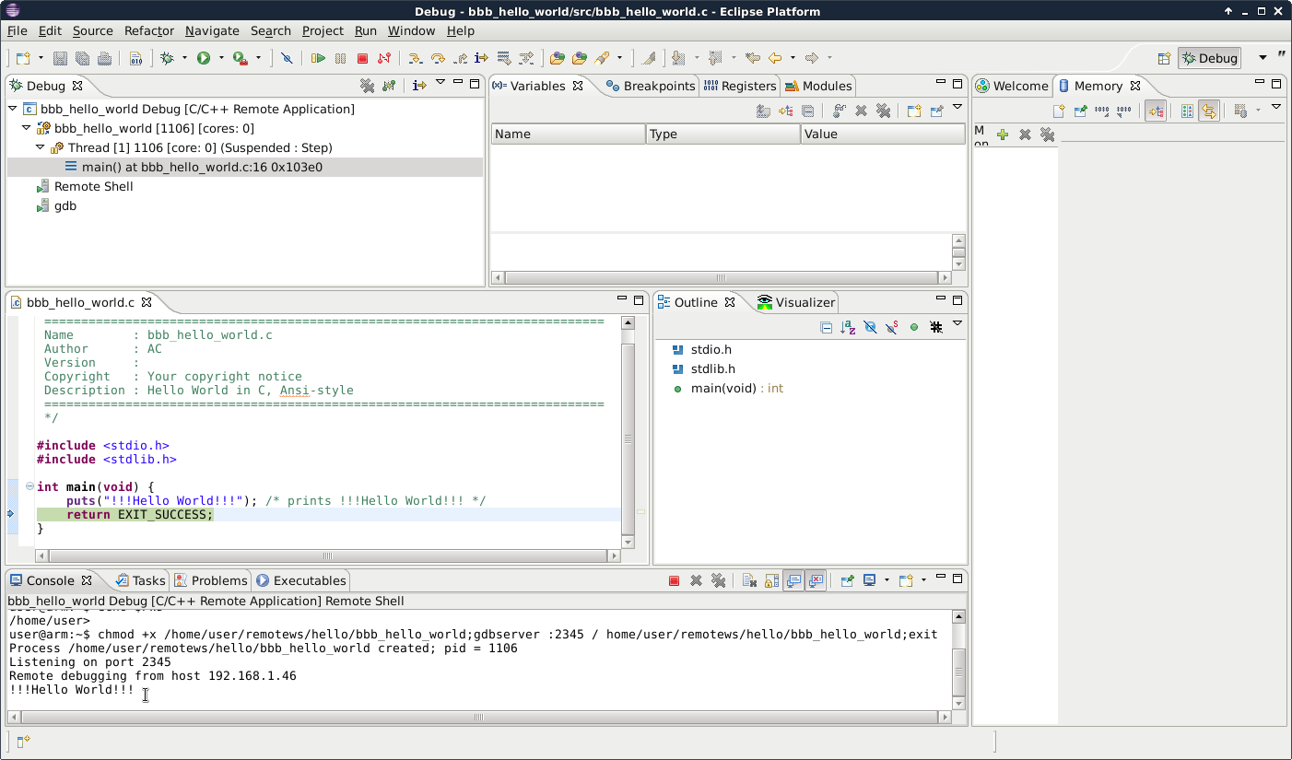Click Collapse All icon in Outline view
The image size is (1292, 760).
(x=826, y=327)
